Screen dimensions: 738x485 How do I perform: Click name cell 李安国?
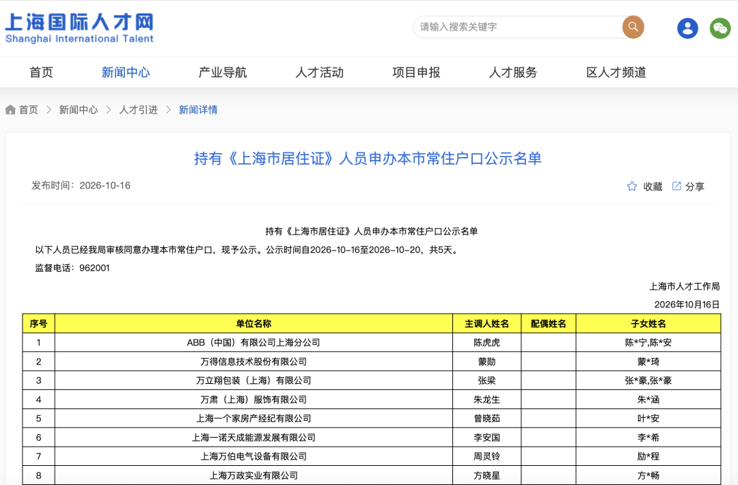tap(487, 437)
